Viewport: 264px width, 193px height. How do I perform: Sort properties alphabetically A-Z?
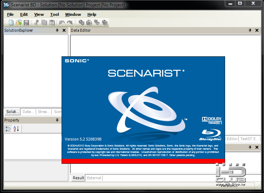[x=16, y=129]
